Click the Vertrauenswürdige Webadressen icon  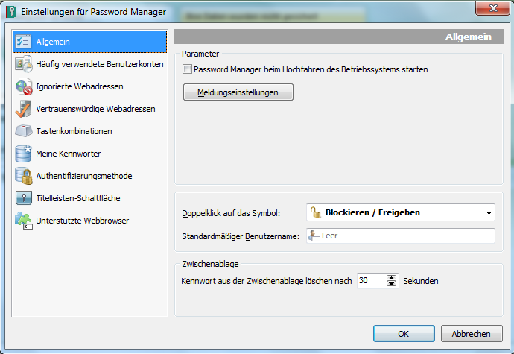pos(23,109)
